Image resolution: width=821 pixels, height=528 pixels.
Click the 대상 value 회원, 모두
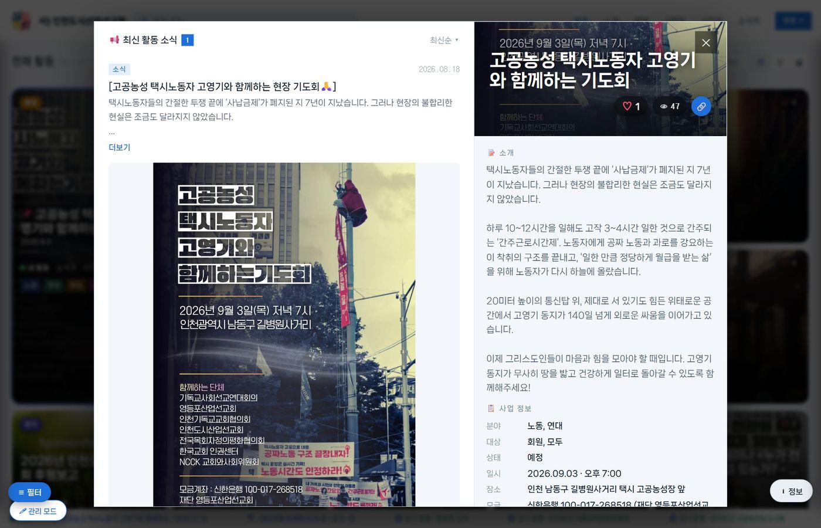[x=545, y=442]
